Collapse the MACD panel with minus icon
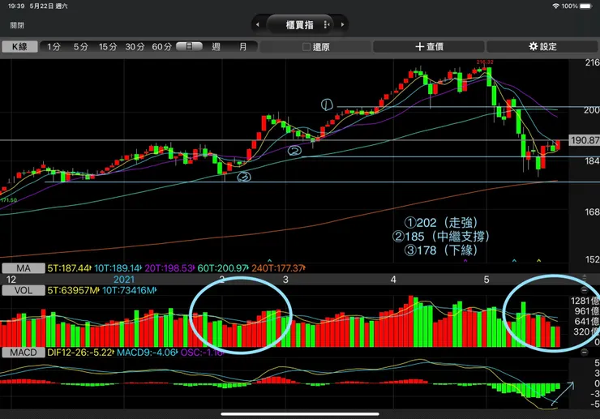This screenshot has width=600, height=419. [x=584, y=352]
